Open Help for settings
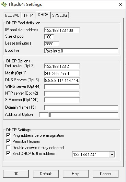This screenshot has height=182, width=126. pos(76,174)
